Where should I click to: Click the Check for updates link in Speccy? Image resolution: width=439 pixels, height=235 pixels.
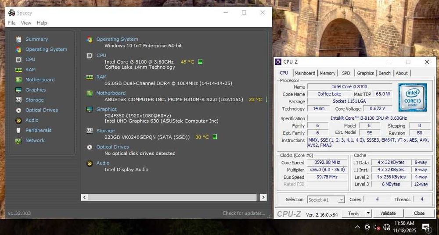244,213
